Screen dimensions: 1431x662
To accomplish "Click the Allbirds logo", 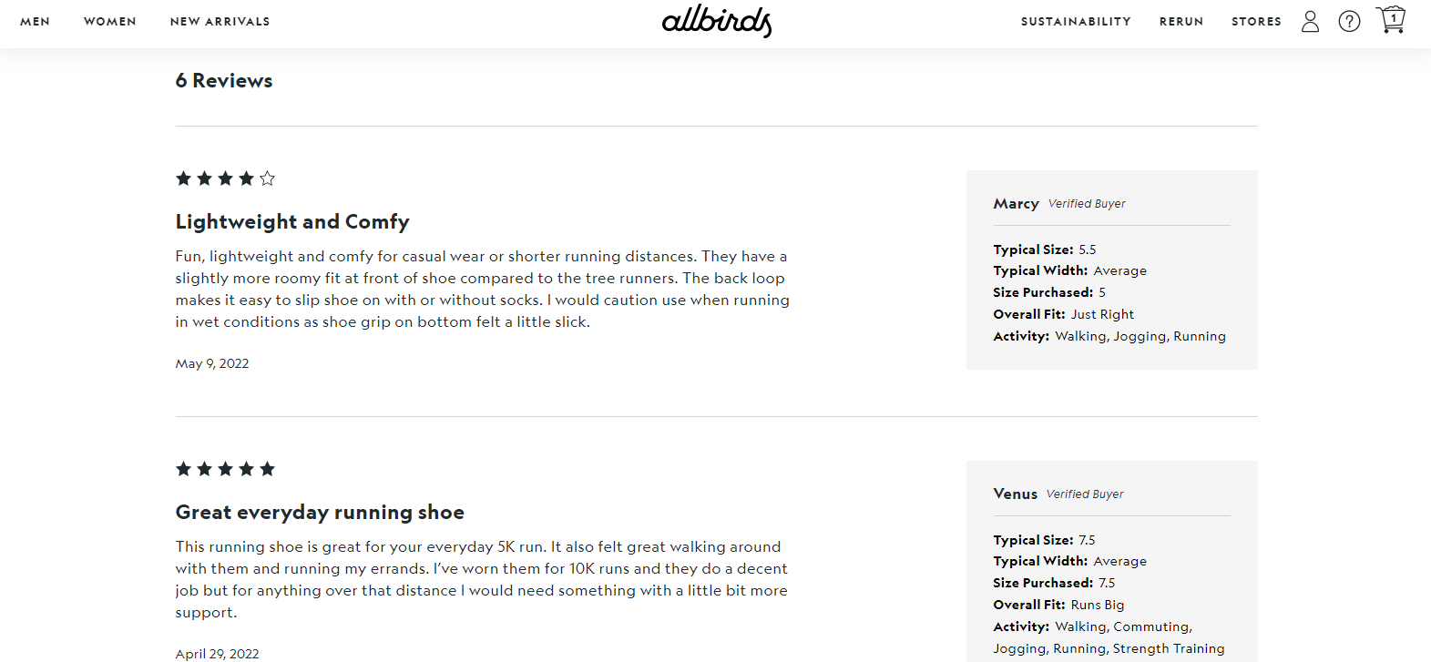I will (x=716, y=22).
